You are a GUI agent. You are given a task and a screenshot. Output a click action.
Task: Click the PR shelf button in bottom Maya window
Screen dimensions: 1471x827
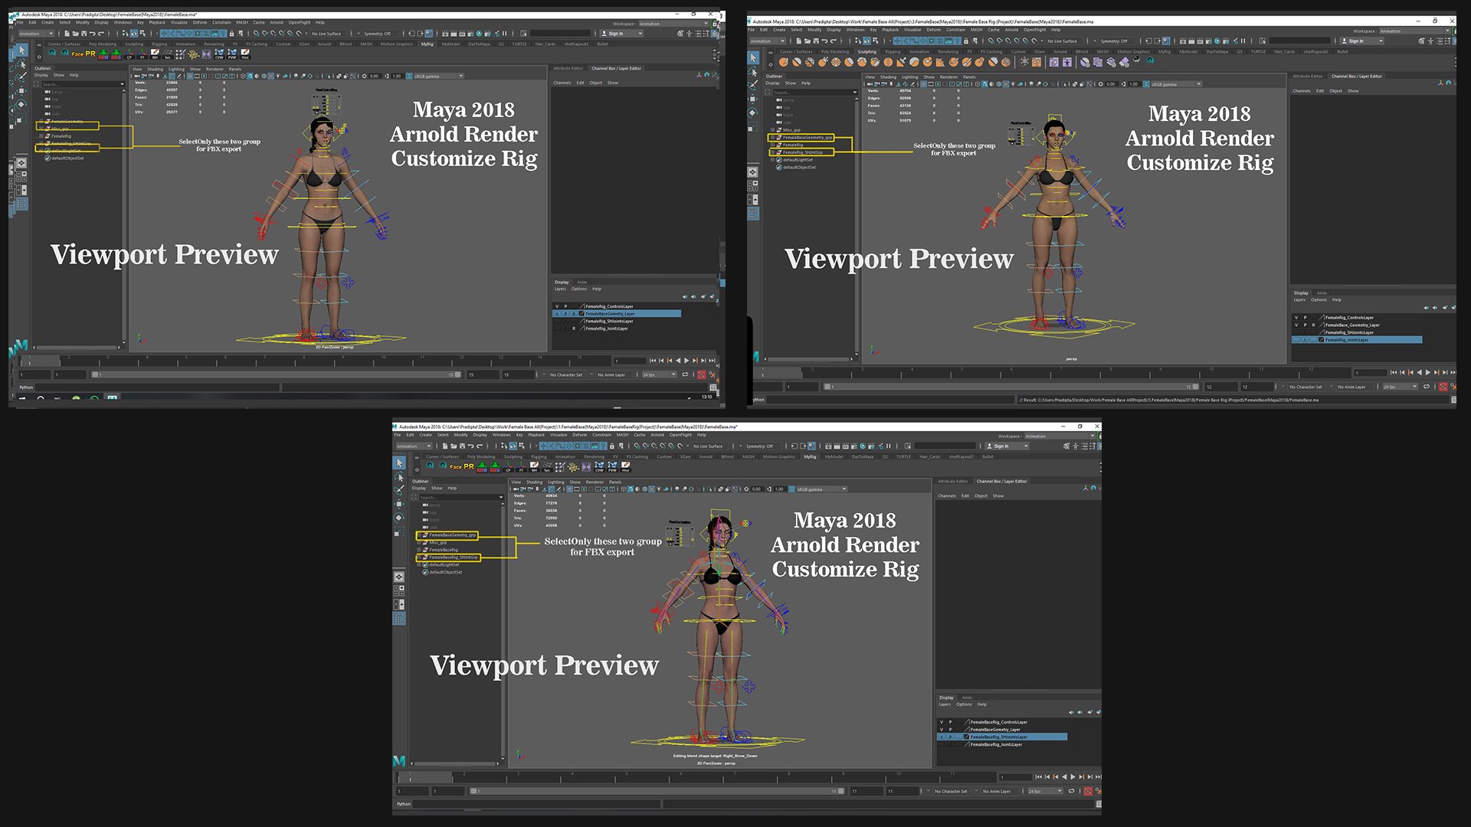pos(469,466)
